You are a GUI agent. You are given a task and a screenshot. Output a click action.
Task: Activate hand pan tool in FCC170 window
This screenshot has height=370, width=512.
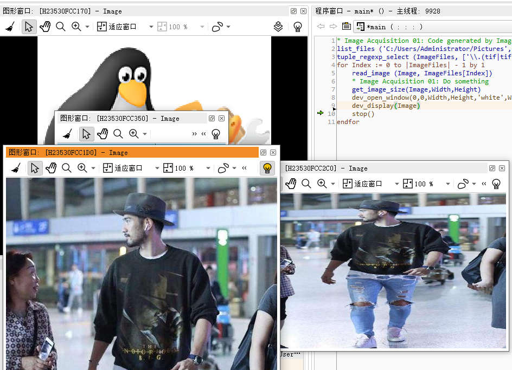pos(45,27)
